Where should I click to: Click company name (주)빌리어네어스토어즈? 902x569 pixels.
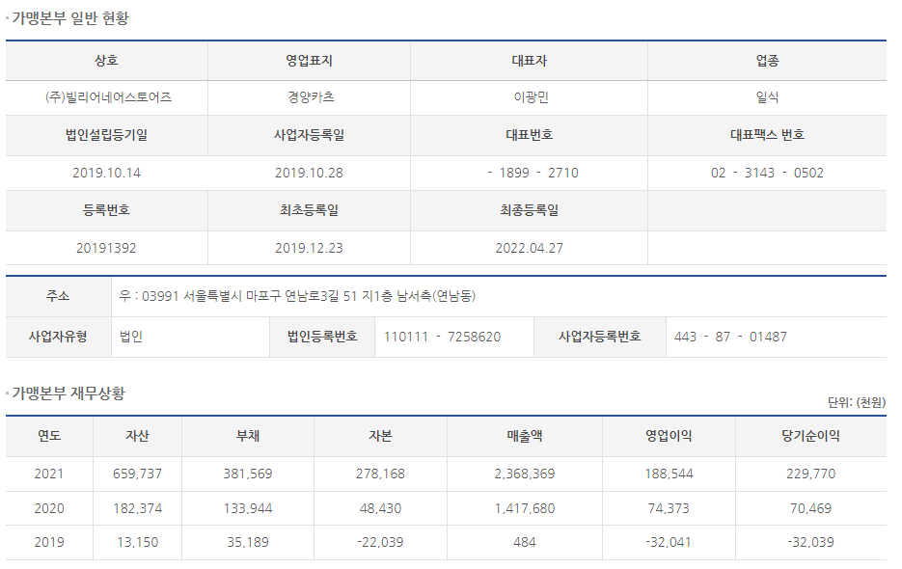[x=108, y=97]
